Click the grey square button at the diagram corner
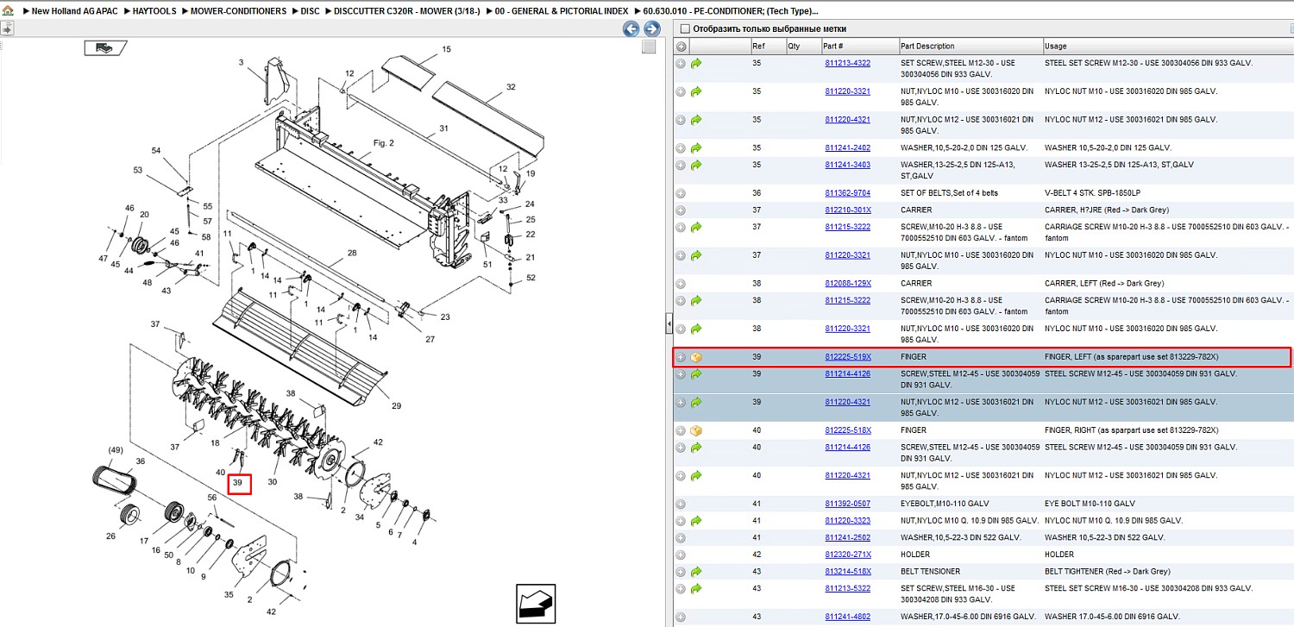 [x=649, y=47]
